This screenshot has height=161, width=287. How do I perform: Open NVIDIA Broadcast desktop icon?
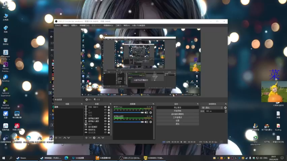coord(5,104)
